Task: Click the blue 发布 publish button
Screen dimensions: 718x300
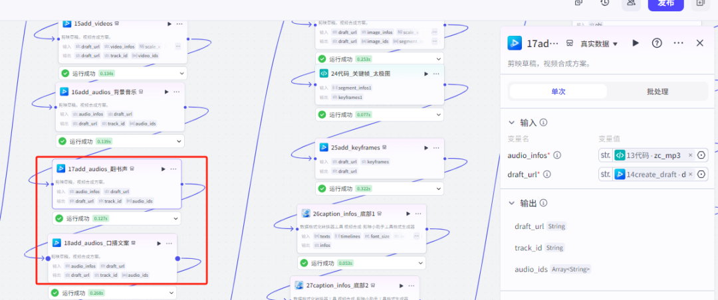Action: pyautogui.click(x=665, y=3)
